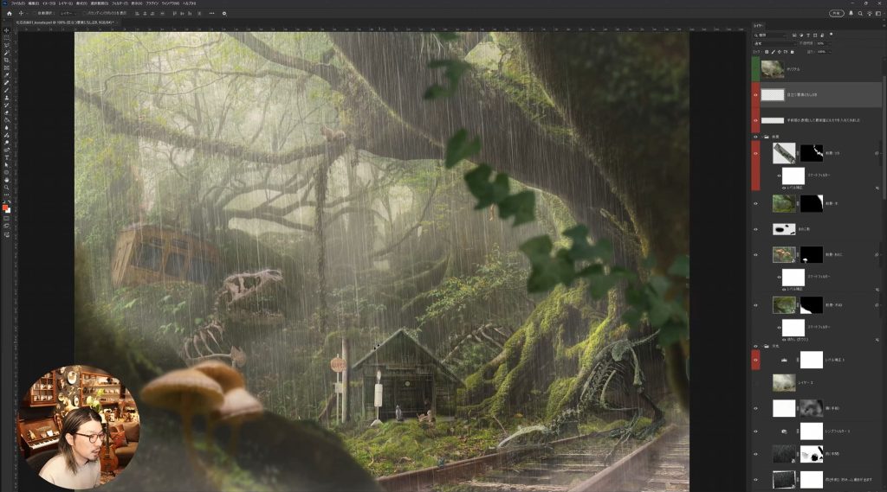Image resolution: width=887 pixels, height=492 pixels.
Task: Open the three-dots more align options
Action: (211, 14)
